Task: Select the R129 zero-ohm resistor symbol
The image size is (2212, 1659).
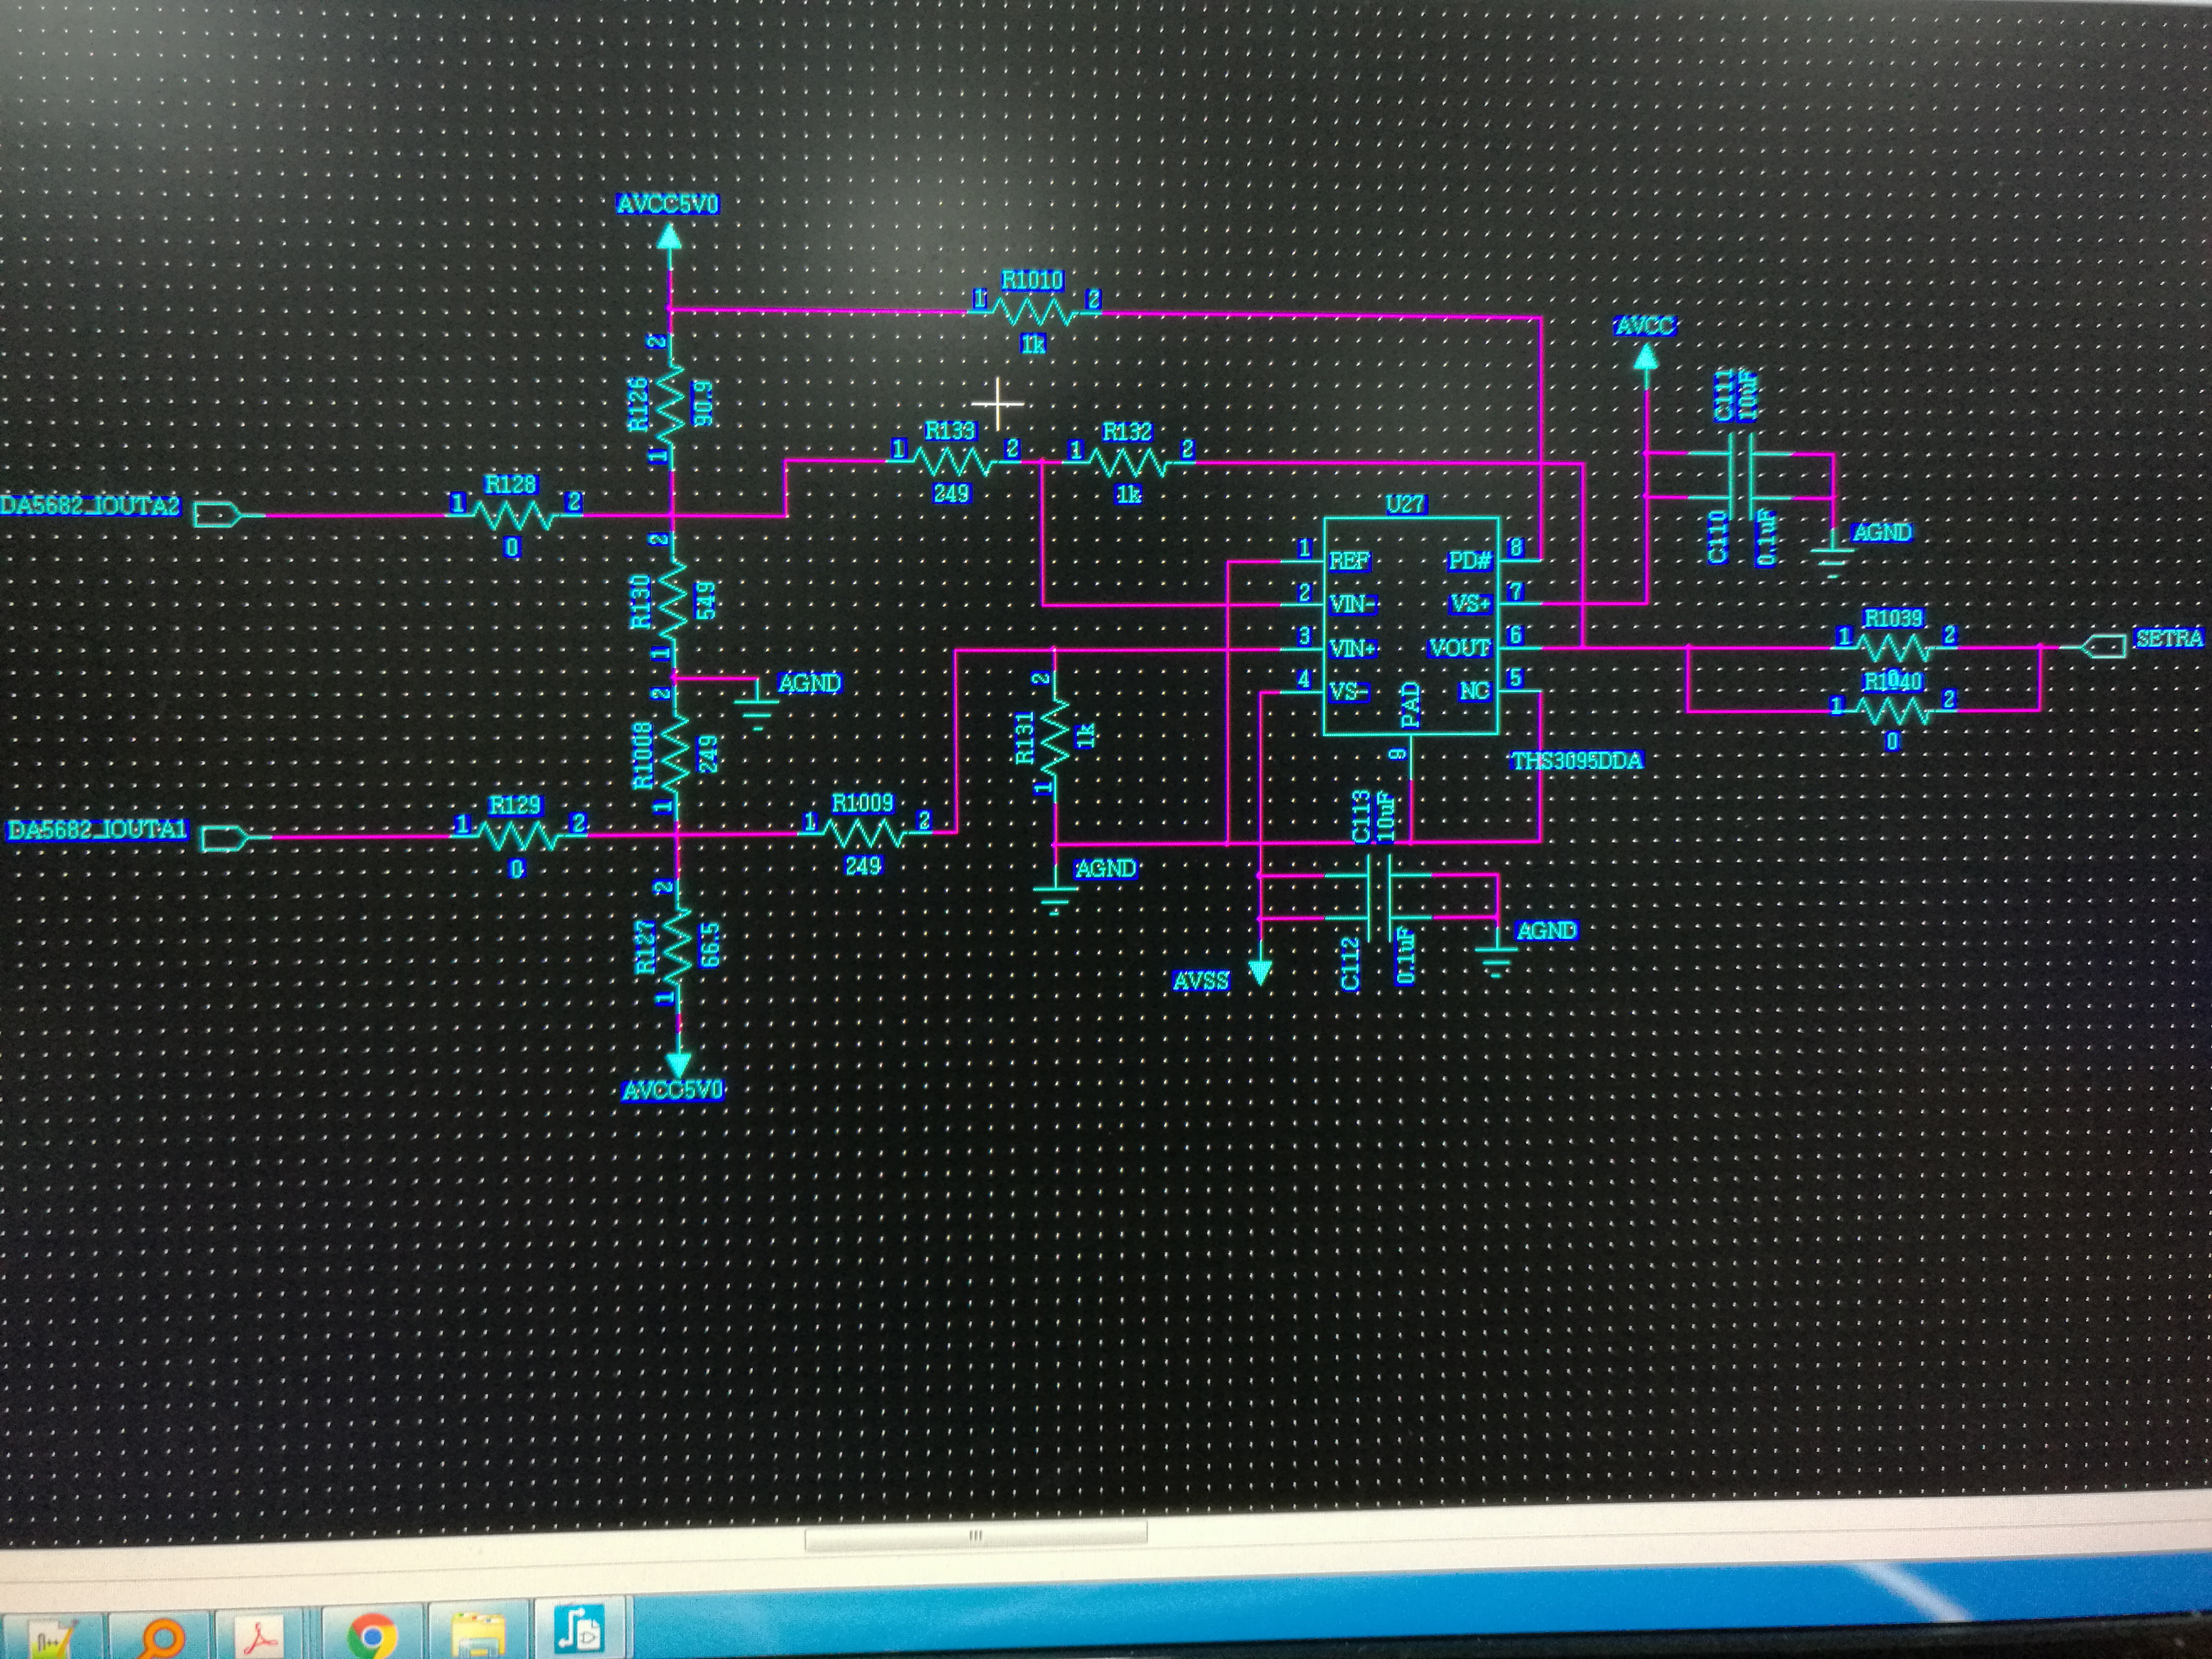Action: click(518, 837)
